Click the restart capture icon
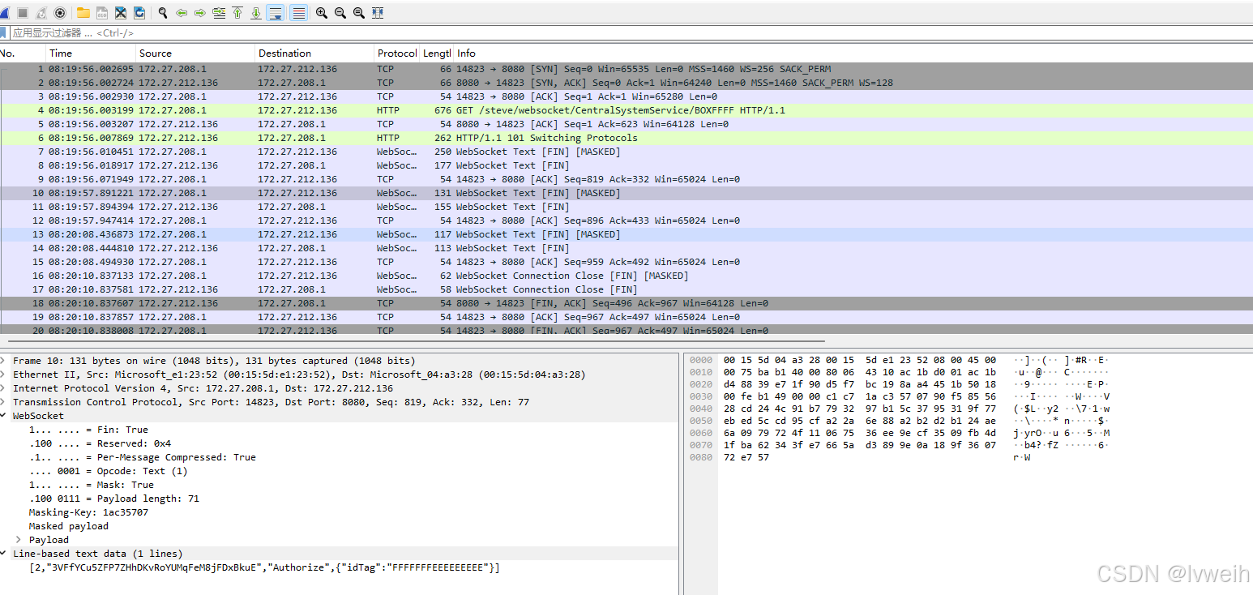Screen dimensions: 1253x595 pos(41,13)
